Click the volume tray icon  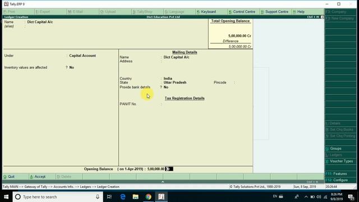coord(319,197)
